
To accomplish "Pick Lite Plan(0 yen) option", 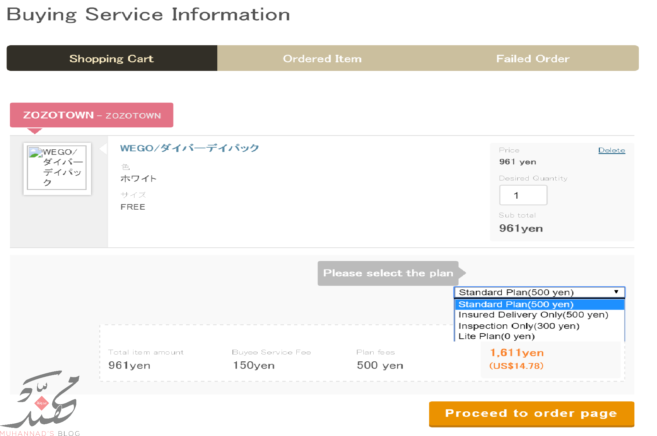I will (x=496, y=336).
